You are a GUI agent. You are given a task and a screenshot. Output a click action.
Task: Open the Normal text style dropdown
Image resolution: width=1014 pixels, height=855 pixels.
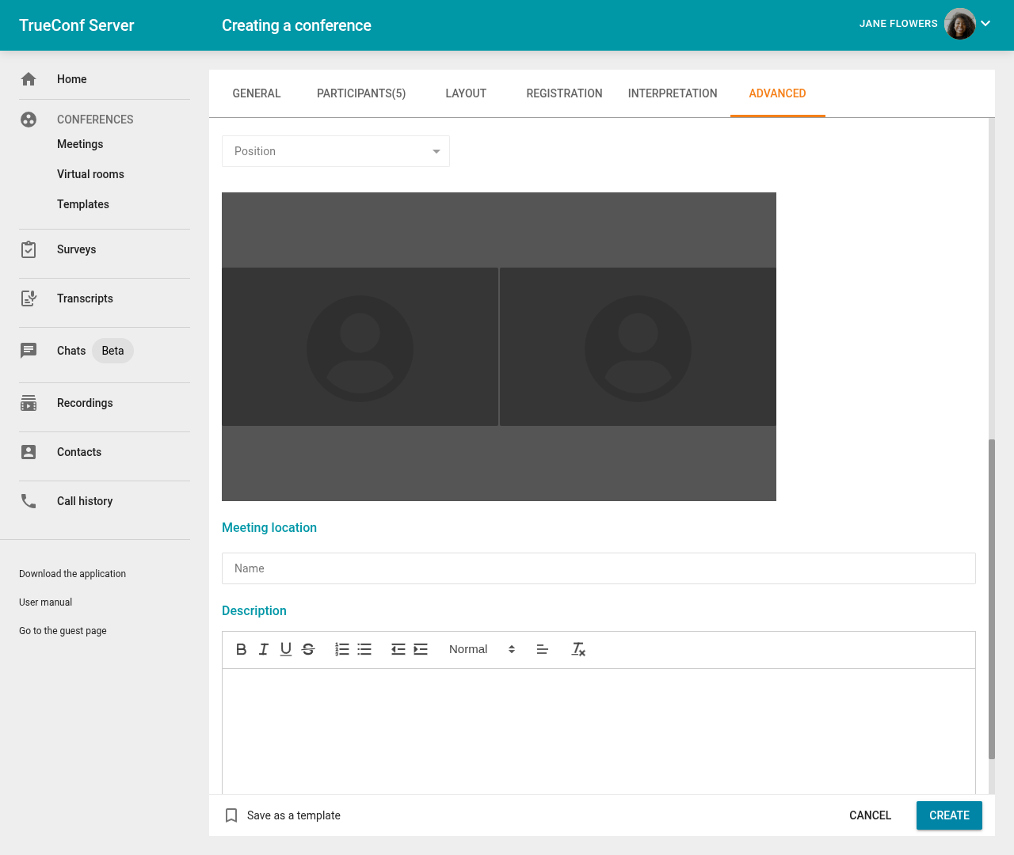[x=482, y=649]
